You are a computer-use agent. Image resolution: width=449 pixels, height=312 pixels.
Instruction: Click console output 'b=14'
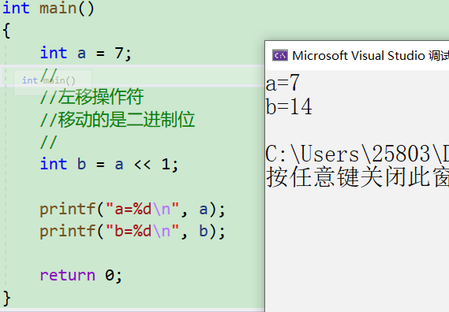point(289,106)
